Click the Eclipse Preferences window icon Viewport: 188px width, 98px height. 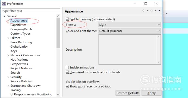pyautogui.click(x=4, y=4)
